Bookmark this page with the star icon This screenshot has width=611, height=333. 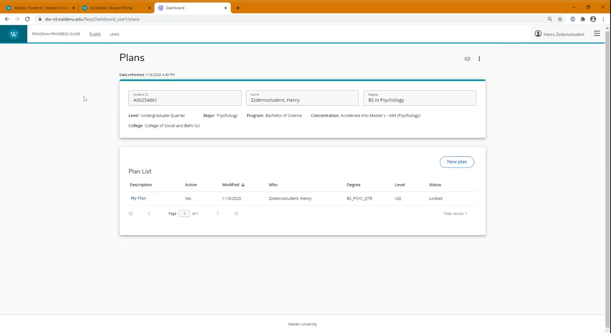(560, 19)
